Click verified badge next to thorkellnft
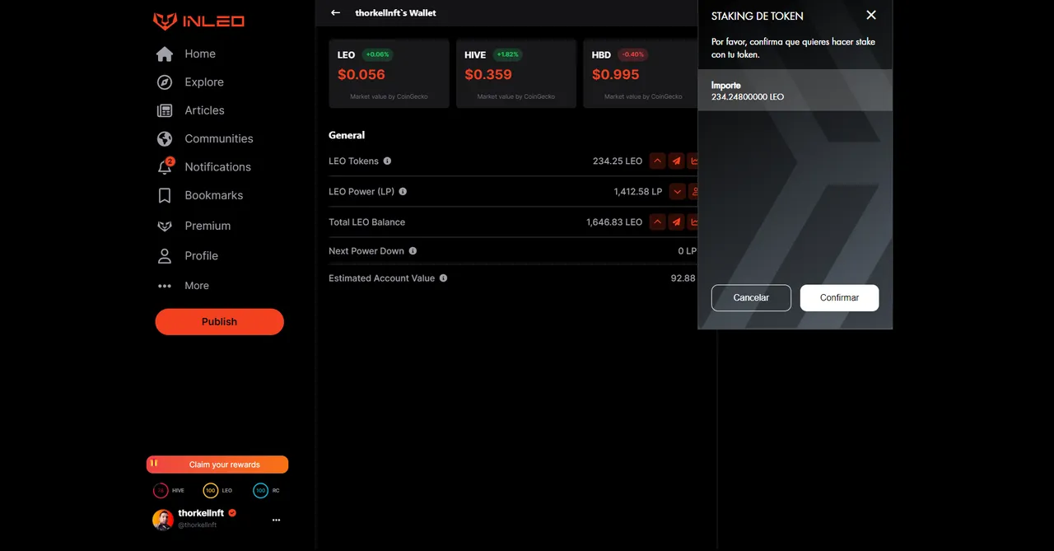Image resolution: width=1054 pixels, height=551 pixels. tap(232, 513)
